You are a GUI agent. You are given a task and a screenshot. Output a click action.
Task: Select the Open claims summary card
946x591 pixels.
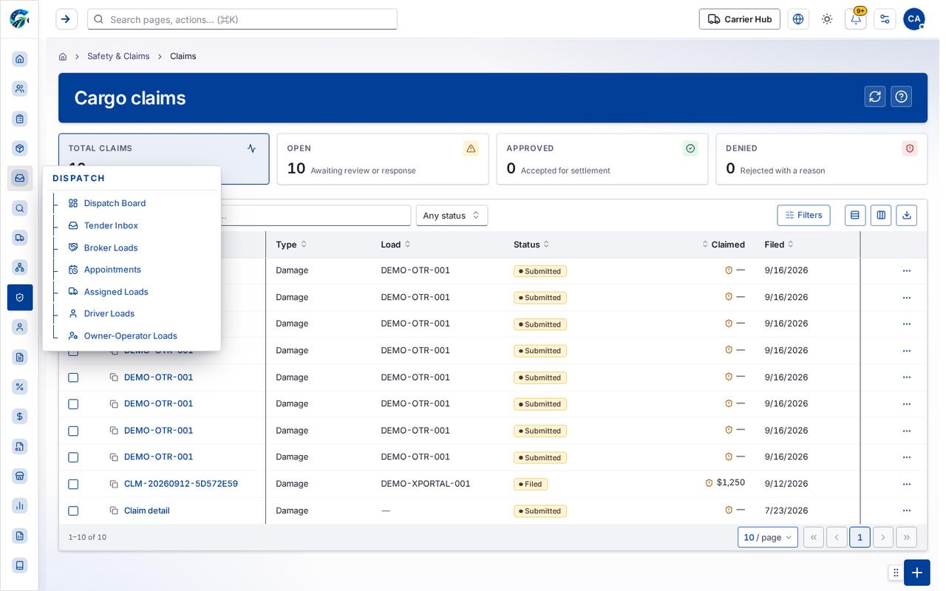[383, 159]
